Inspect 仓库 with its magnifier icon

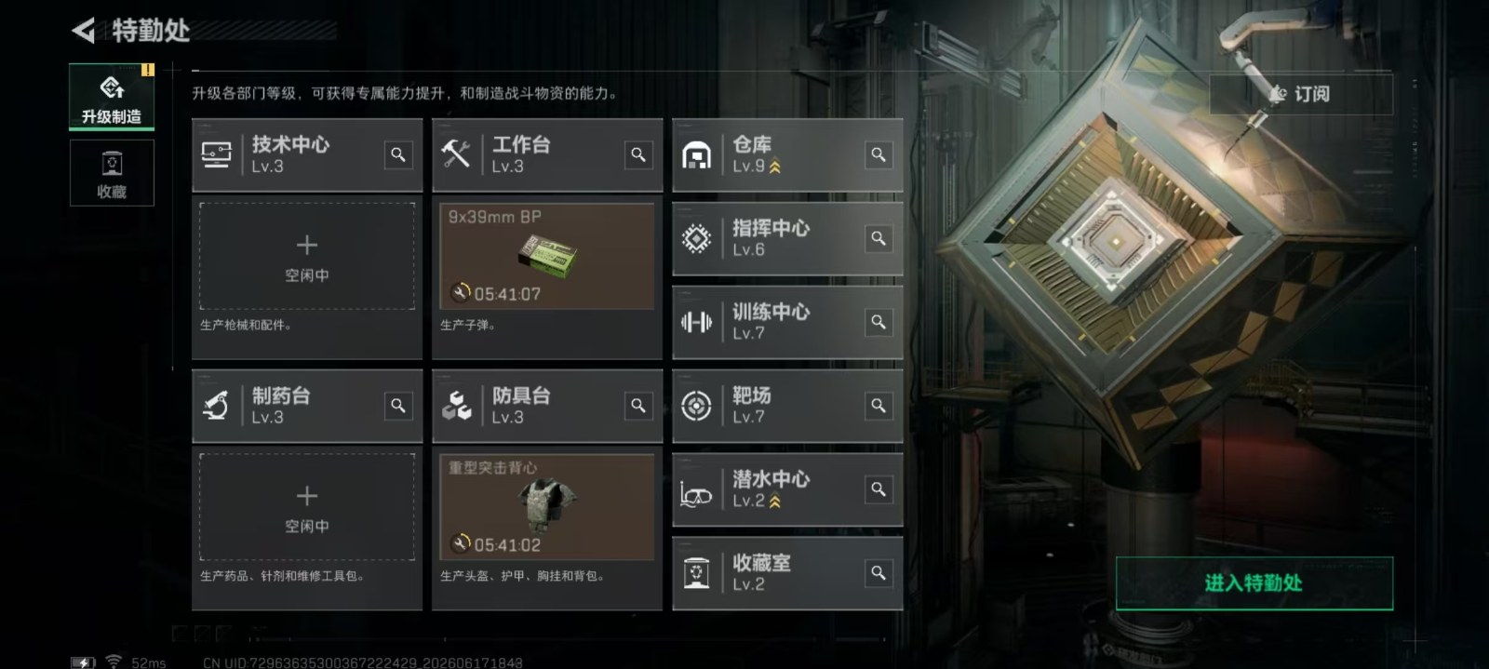point(879,154)
